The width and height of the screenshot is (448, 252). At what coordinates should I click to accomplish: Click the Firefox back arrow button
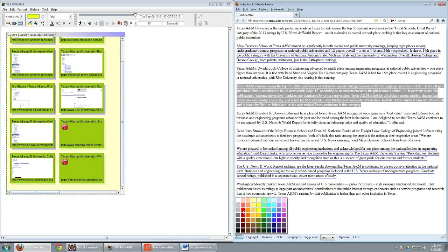pyautogui.click(x=238, y=21)
